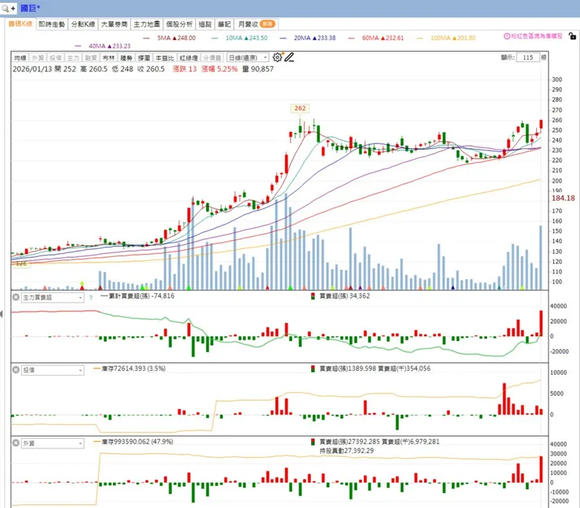This screenshot has width=580, height=508.
Task: Open the 日線(還原) period dropdown
Action: click(x=248, y=58)
